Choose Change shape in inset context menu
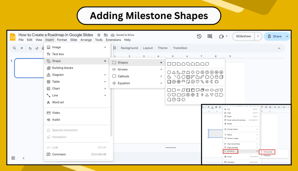 click(x=241, y=129)
